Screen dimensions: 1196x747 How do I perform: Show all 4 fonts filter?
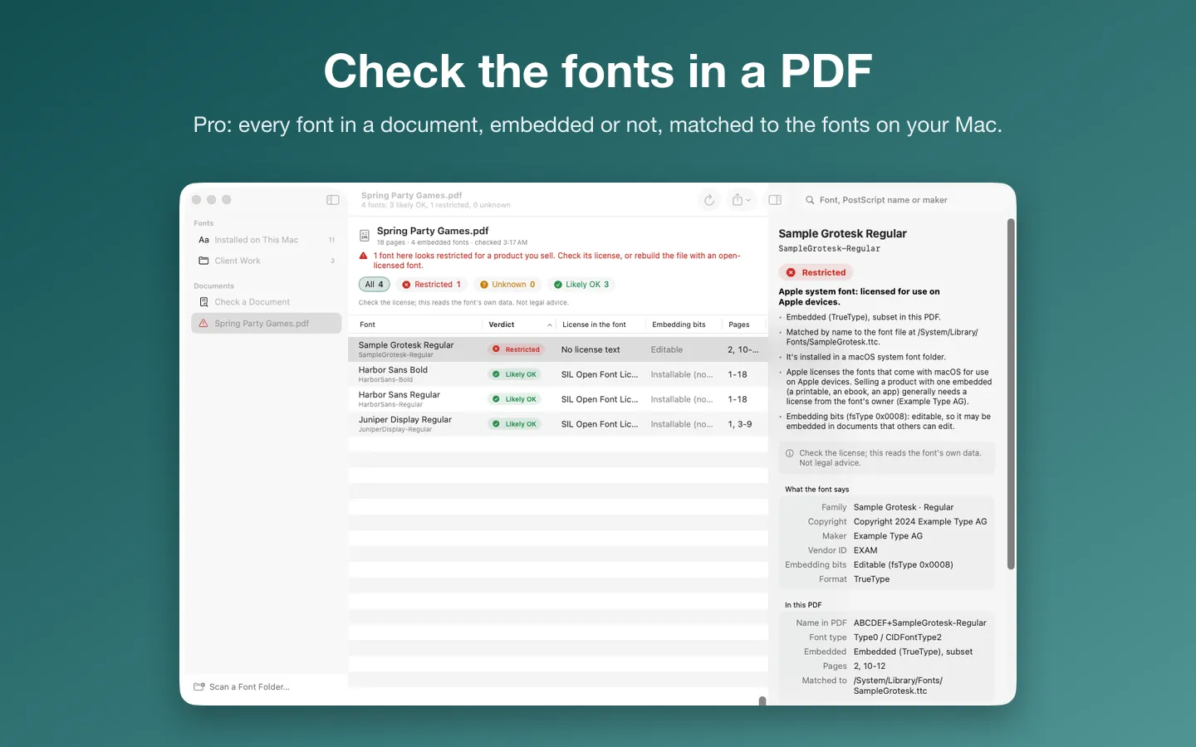[x=375, y=285]
